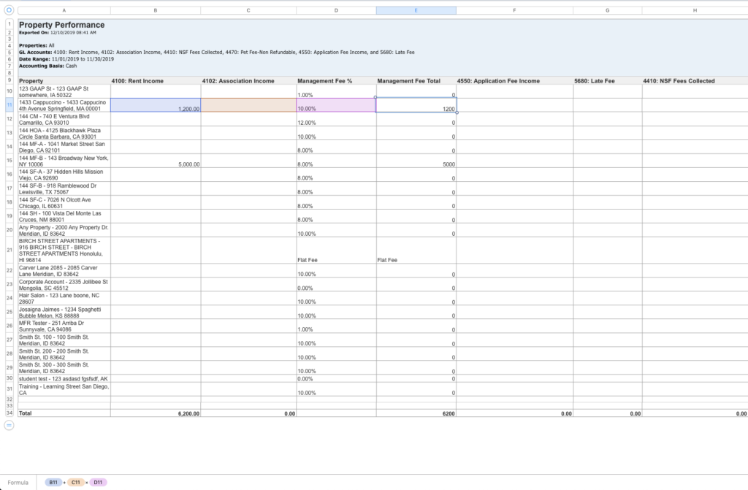Select row 34 header number

point(9,413)
